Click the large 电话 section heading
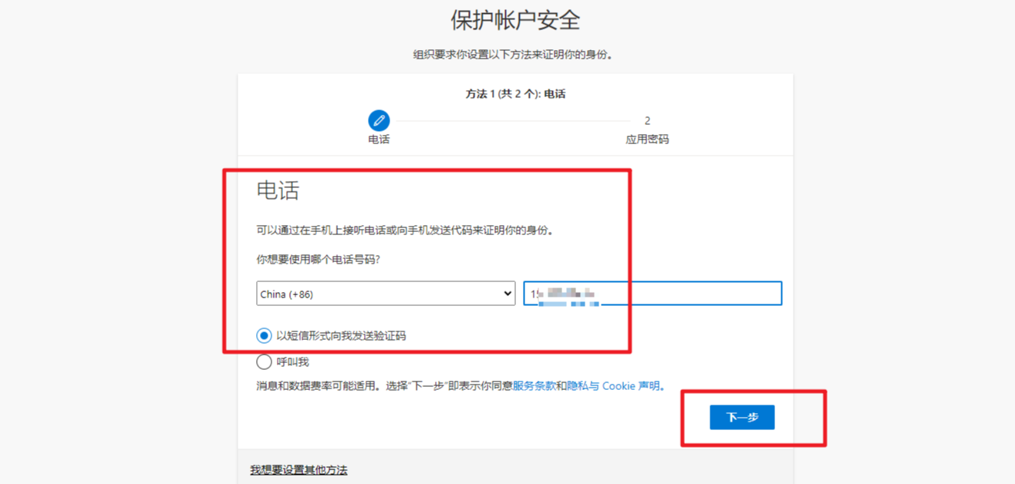Image resolution: width=1015 pixels, height=484 pixels. [x=278, y=190]
